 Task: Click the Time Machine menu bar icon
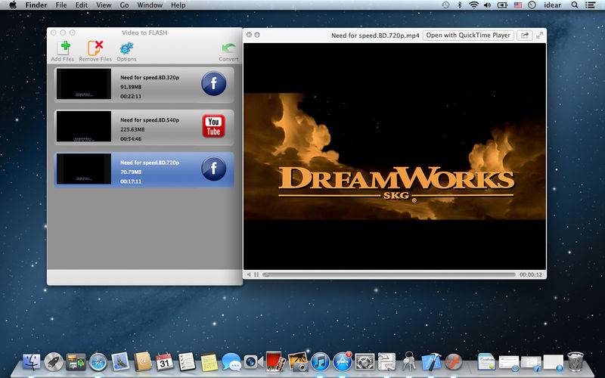tap(445, 5)
